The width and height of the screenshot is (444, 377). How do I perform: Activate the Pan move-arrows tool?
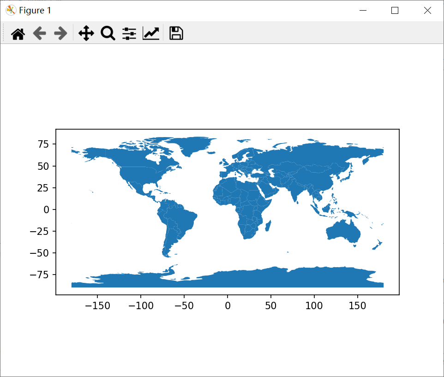[x=86, y=33]
